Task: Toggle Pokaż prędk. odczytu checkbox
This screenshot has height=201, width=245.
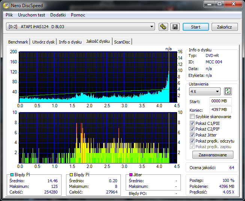Action: 192,141
